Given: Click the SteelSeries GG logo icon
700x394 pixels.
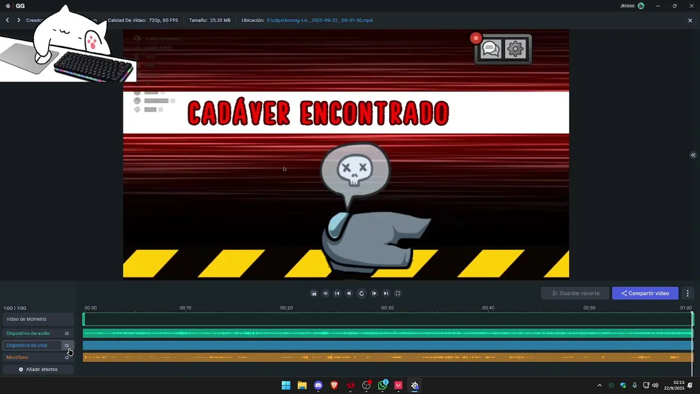Looking at the screenshot, I should (8, 6).
